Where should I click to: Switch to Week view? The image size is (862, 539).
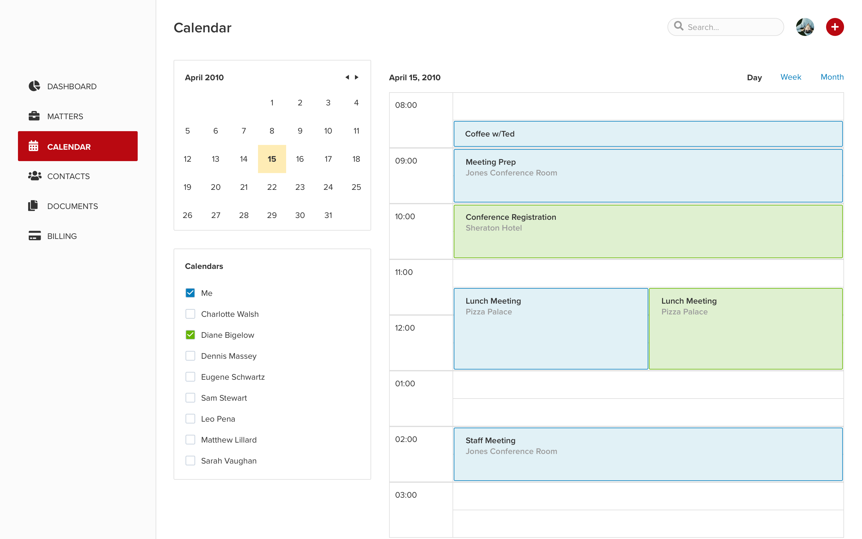coord(791,77)
